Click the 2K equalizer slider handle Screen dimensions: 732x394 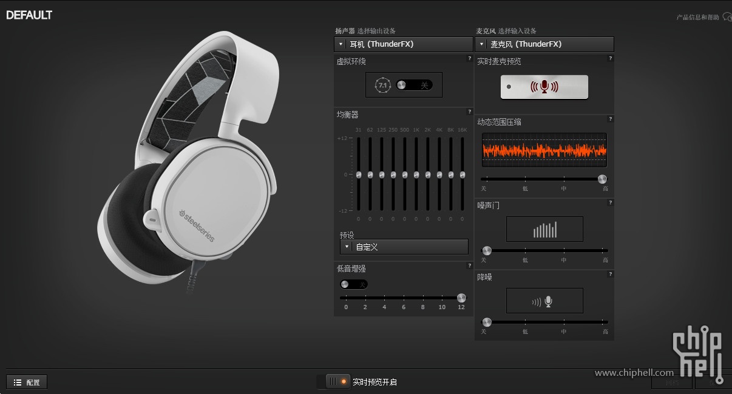[428, 175]
